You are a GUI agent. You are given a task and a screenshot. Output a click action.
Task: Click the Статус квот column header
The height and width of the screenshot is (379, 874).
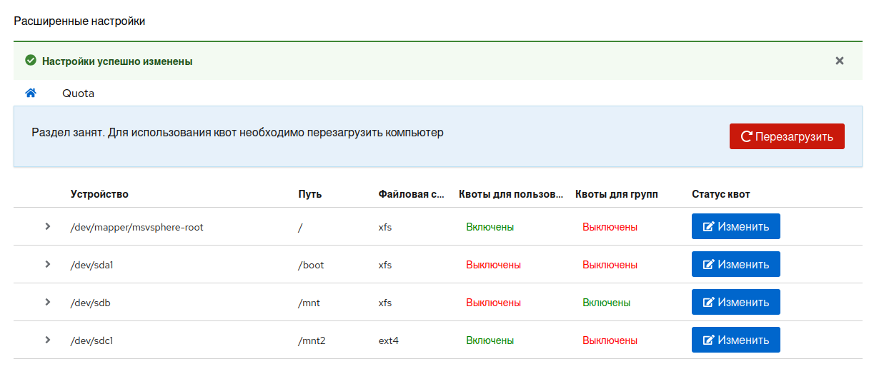click(720, 194)
